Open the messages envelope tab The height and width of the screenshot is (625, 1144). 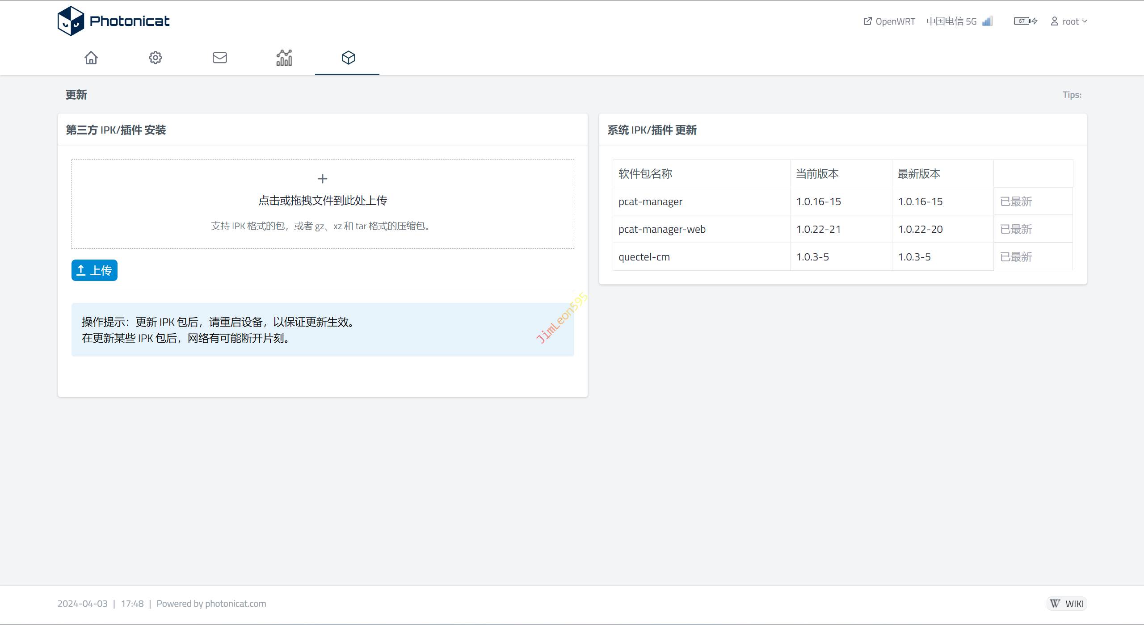click(x=220, y=58)
